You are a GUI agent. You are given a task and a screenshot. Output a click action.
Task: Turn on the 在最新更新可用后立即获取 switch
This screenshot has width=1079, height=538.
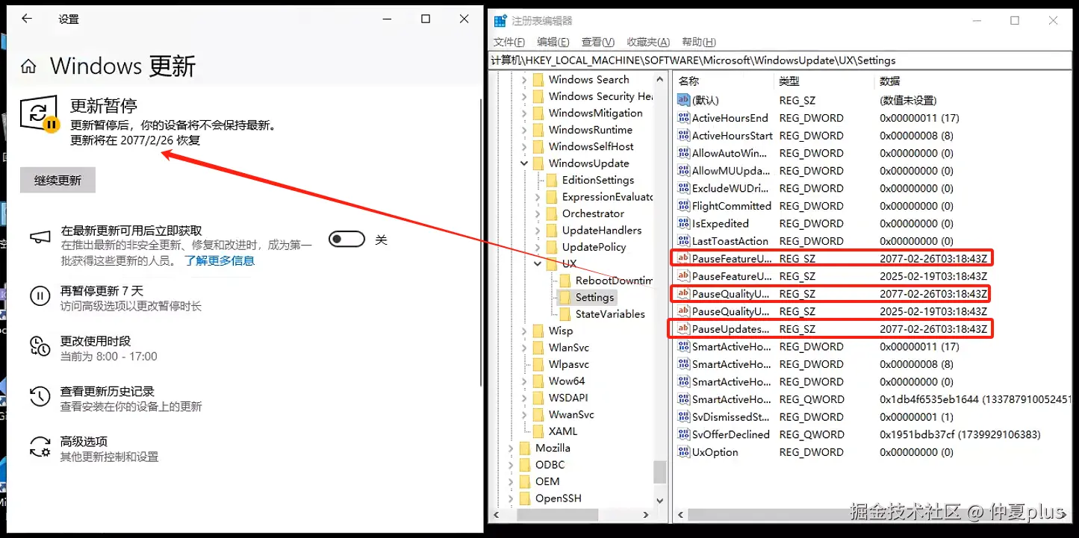pos(347,239)
